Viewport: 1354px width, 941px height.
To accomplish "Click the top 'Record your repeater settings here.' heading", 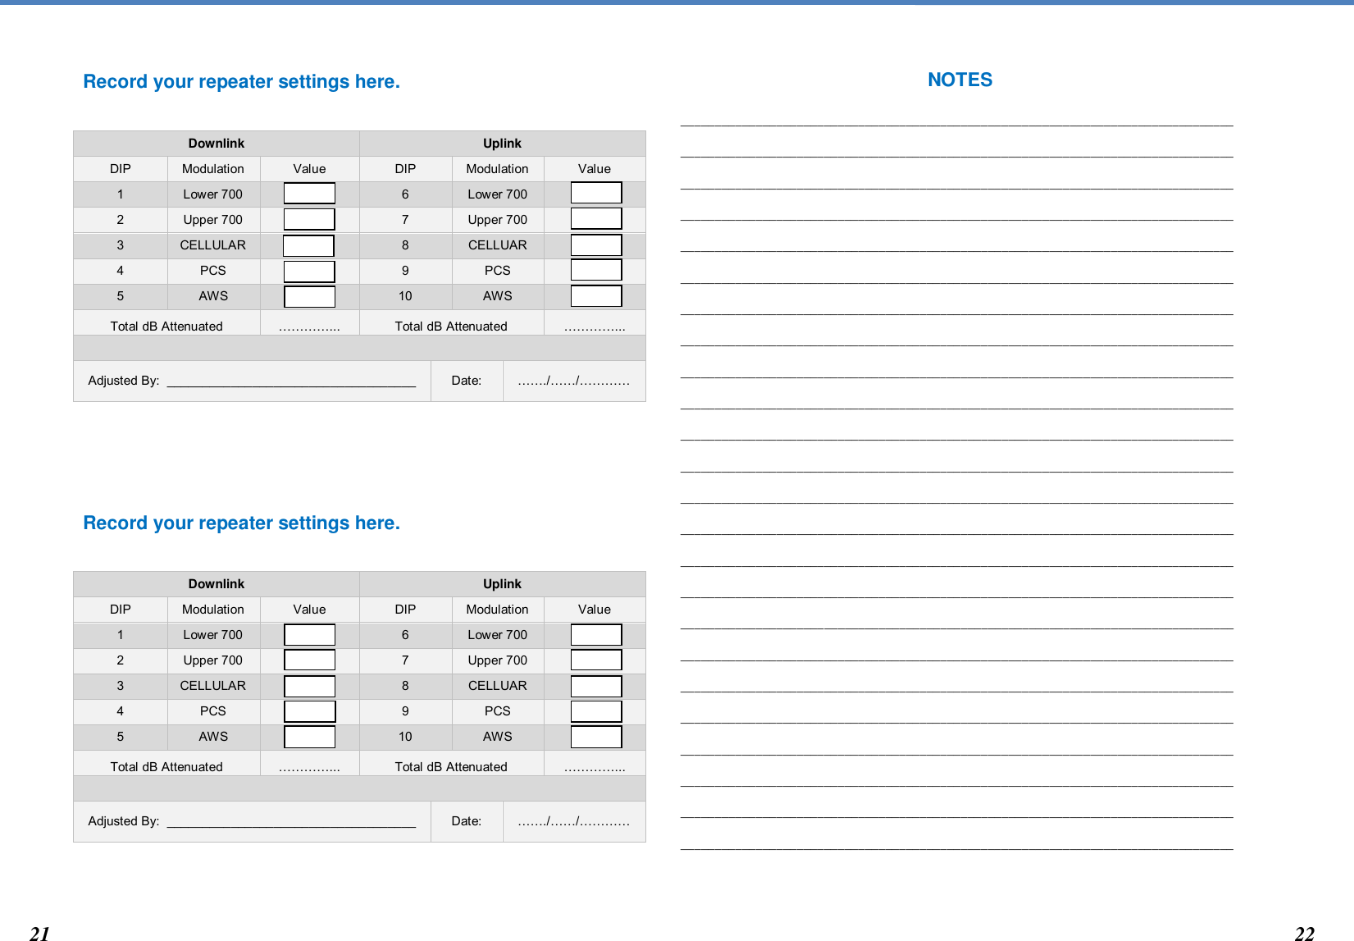I will pos(242,82).
